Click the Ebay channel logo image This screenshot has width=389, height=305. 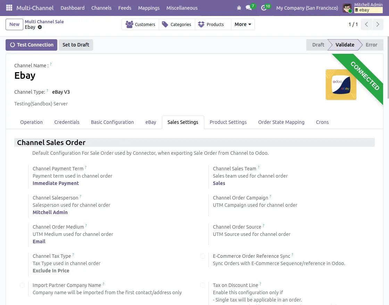pos(341,84)
